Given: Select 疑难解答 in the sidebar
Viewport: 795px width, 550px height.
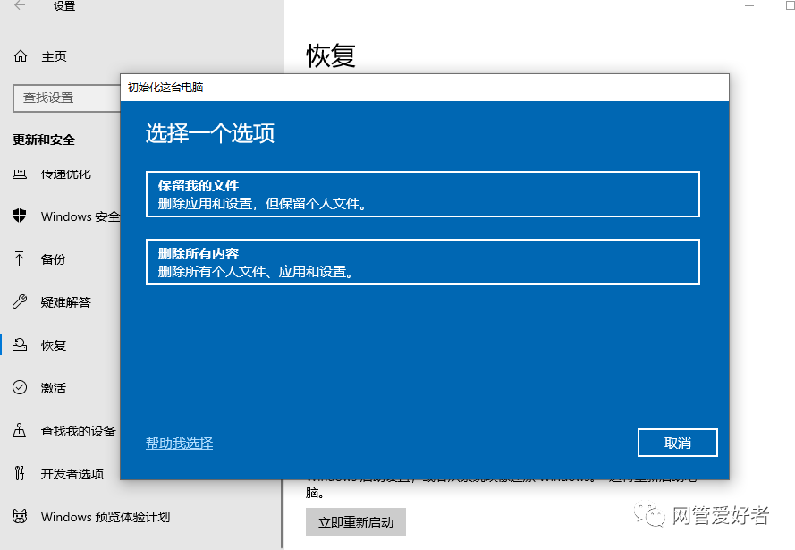Looking at the screenshot, I should (66, 302).
